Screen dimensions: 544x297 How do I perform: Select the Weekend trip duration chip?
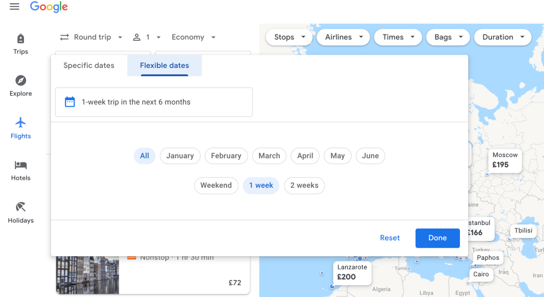216,186
